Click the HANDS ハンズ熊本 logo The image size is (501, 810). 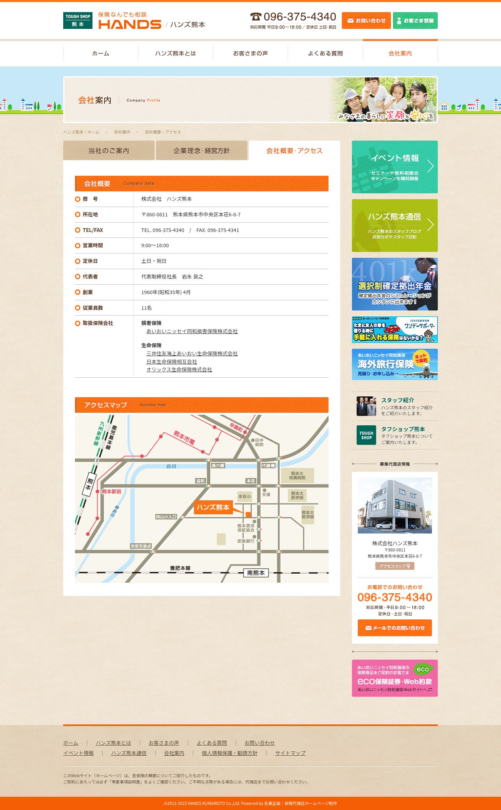pyautogui.click(x=151, y=21)
